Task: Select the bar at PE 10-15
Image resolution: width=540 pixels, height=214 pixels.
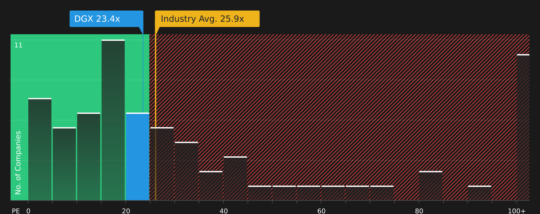Action: pos(89,157)
